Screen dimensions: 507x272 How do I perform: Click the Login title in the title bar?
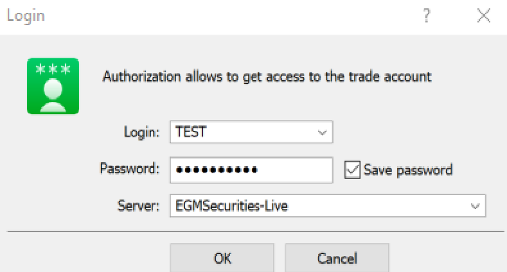(x=26, y=16)
